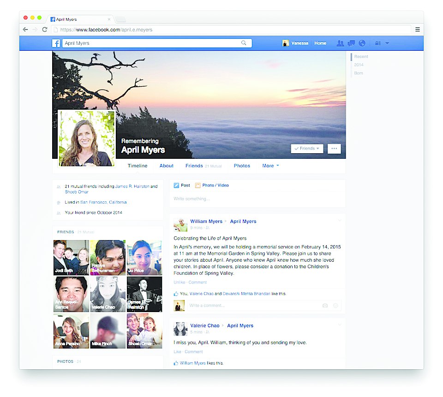The image size is (443, 397).
Task: Click emoji icon in comment box
Action: (x=335, y=306)
